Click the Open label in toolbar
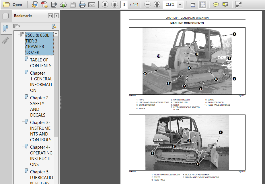This screenshot has height=184, width=265. [17, 5]
